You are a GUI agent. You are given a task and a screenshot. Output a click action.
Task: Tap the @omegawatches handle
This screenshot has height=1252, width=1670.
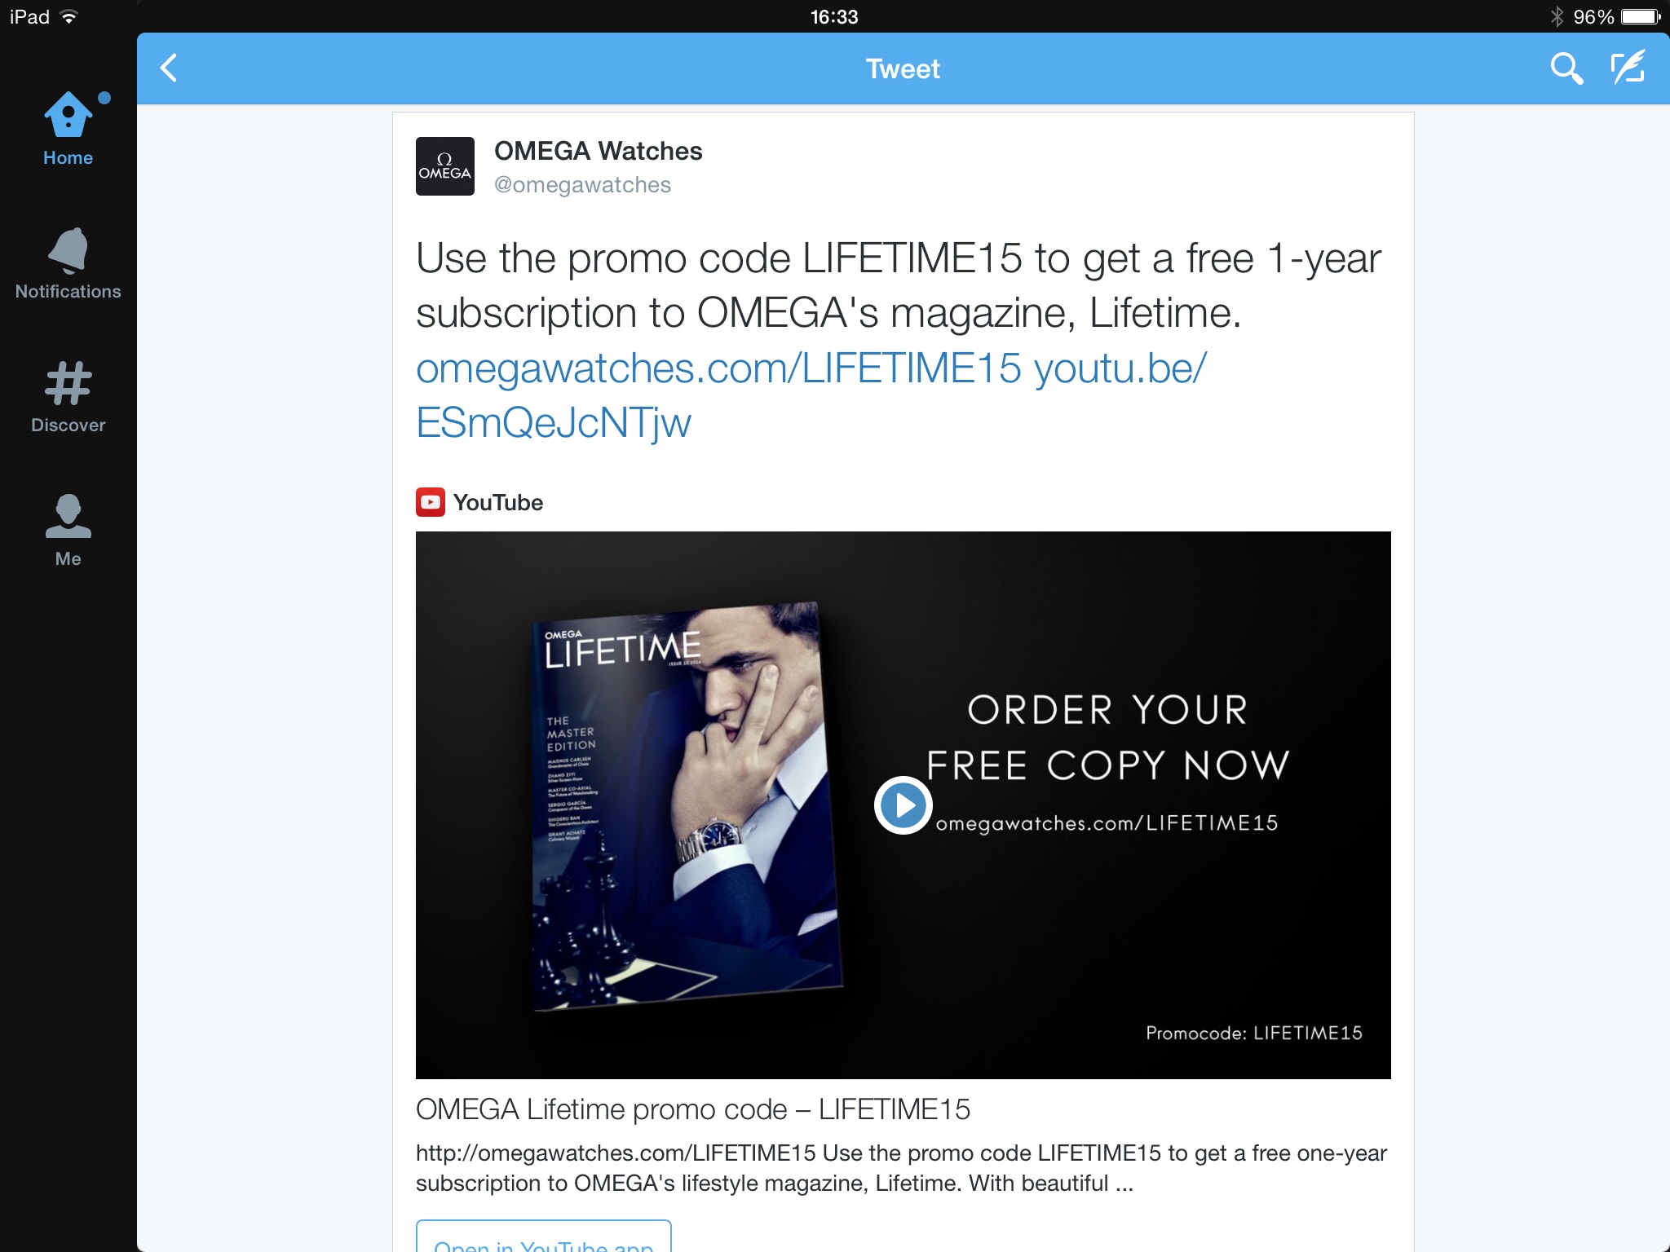coord(582,185)
